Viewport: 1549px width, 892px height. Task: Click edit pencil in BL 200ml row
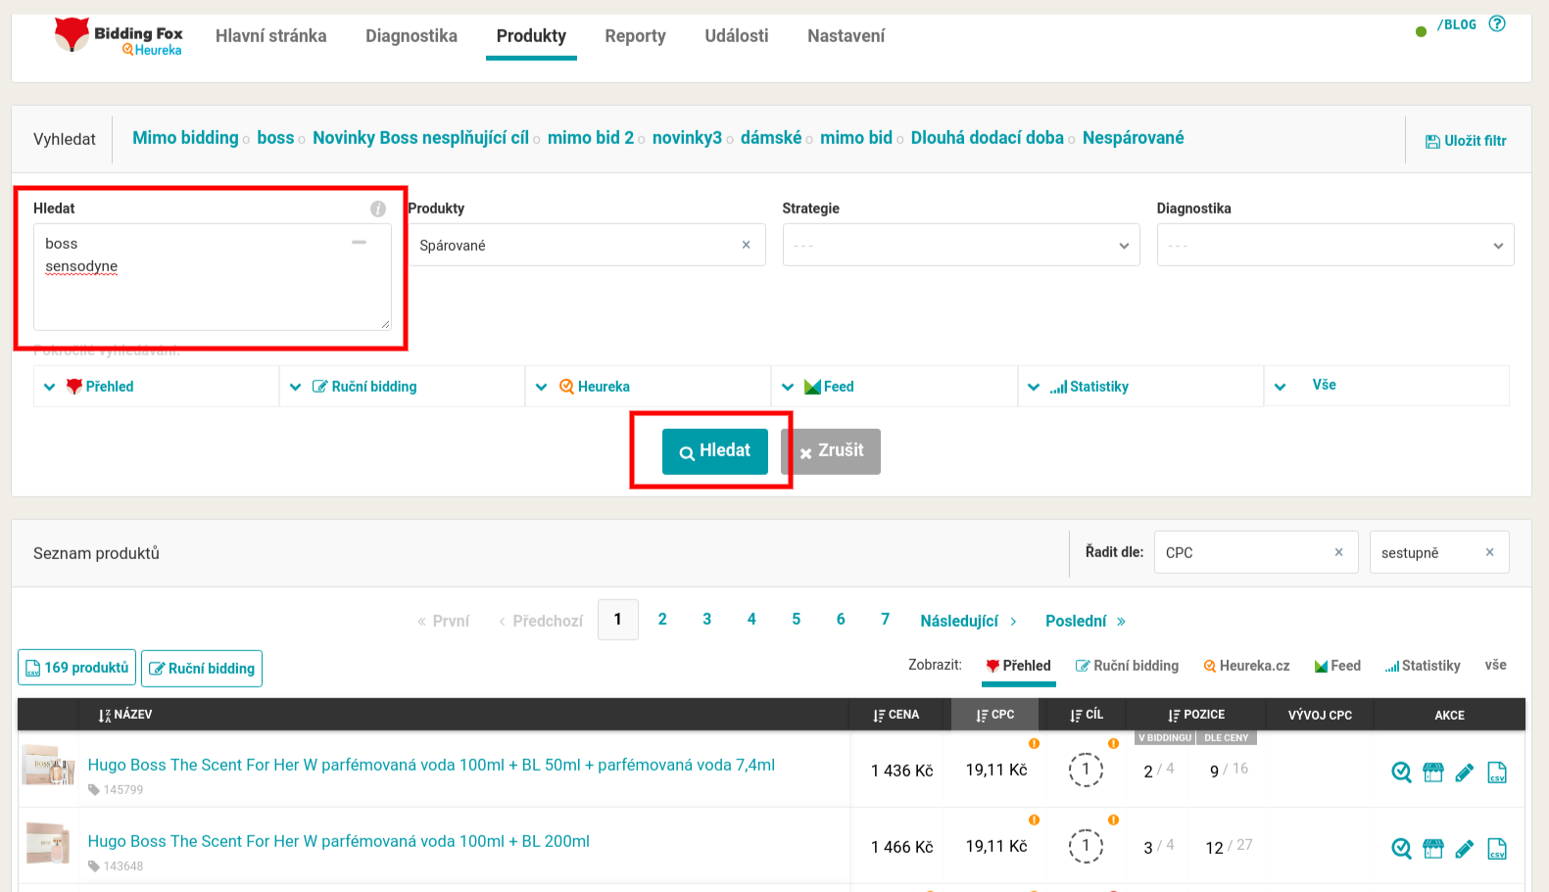click(x=1465, y=849)
